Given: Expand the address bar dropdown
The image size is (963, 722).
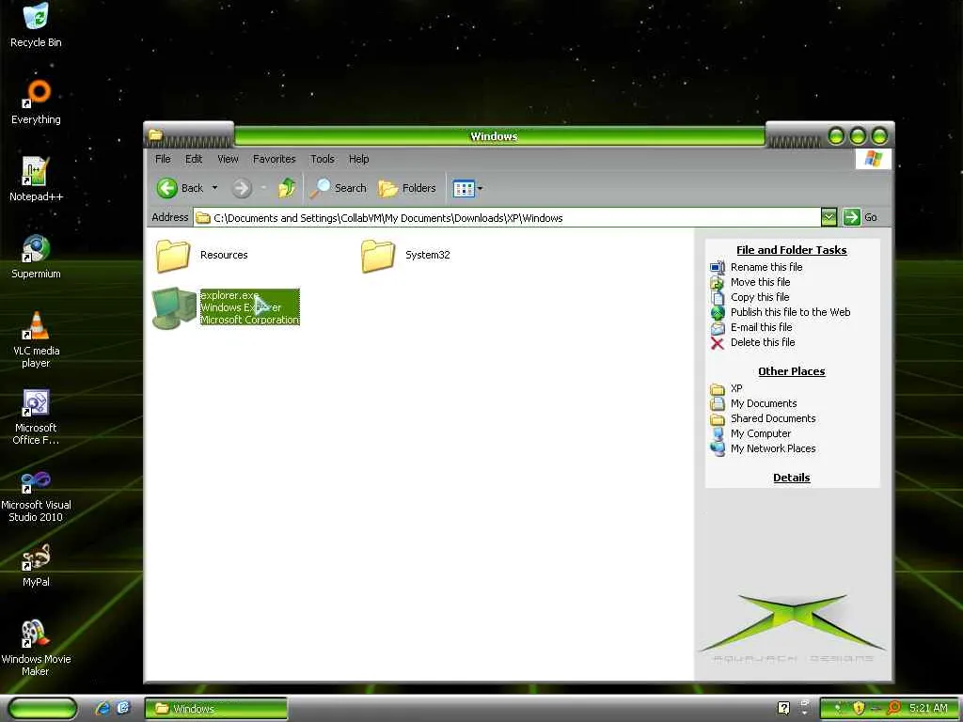Looking at the screenshot, I should (x=829, y=217).
